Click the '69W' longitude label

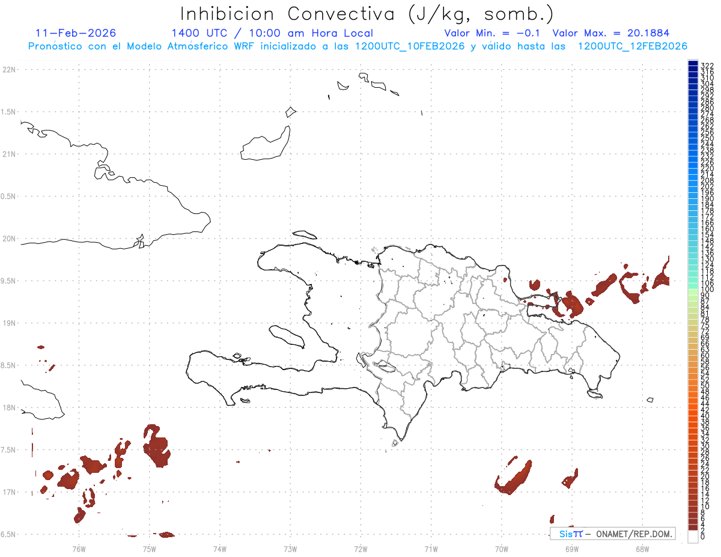(571, 549)
